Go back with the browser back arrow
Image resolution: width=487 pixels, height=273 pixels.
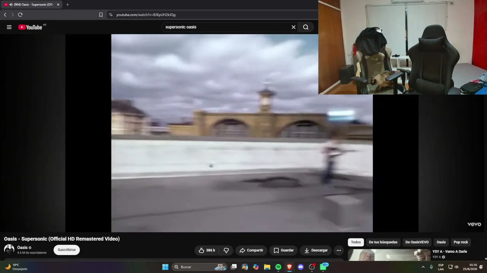pos(5,15)
